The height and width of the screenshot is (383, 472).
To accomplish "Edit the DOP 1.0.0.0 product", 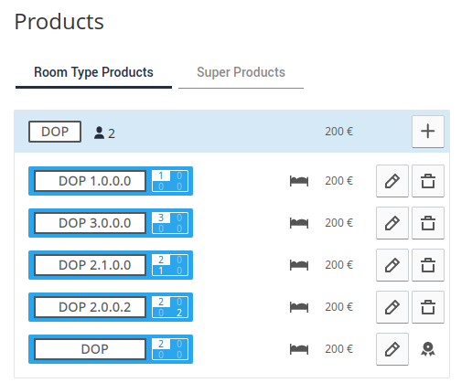I will coord(392,181).
